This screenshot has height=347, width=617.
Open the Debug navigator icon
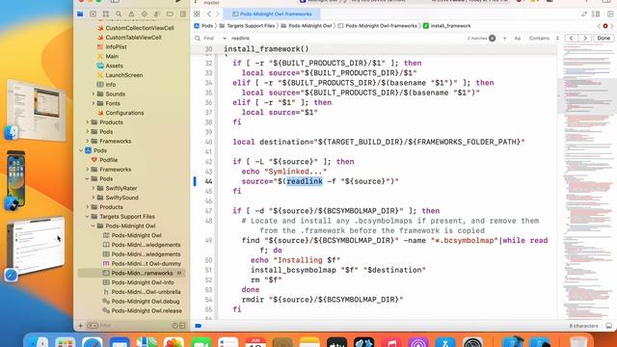point(157,13)
